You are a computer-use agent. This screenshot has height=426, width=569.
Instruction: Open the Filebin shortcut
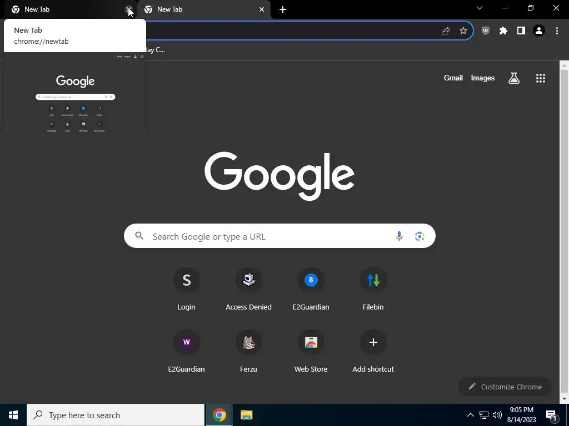coord(373,290)
